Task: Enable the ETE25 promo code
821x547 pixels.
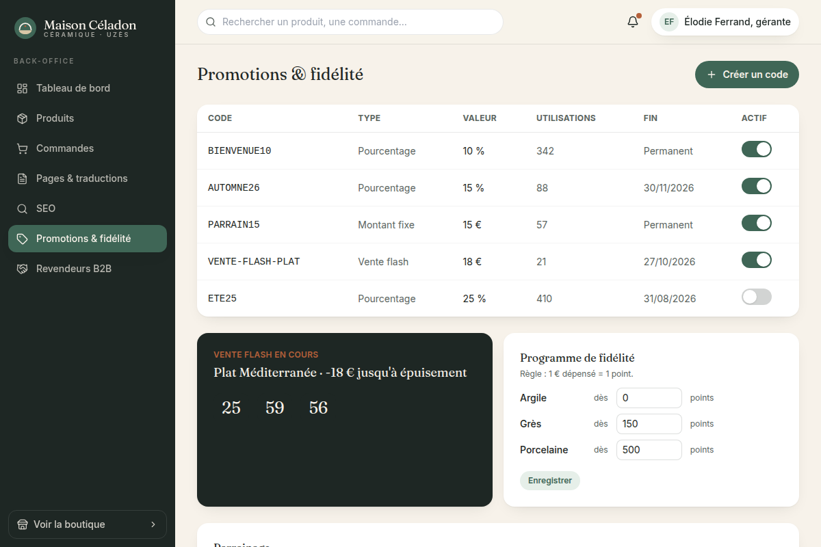Action: pyautogui.click(x=757, y=297)
